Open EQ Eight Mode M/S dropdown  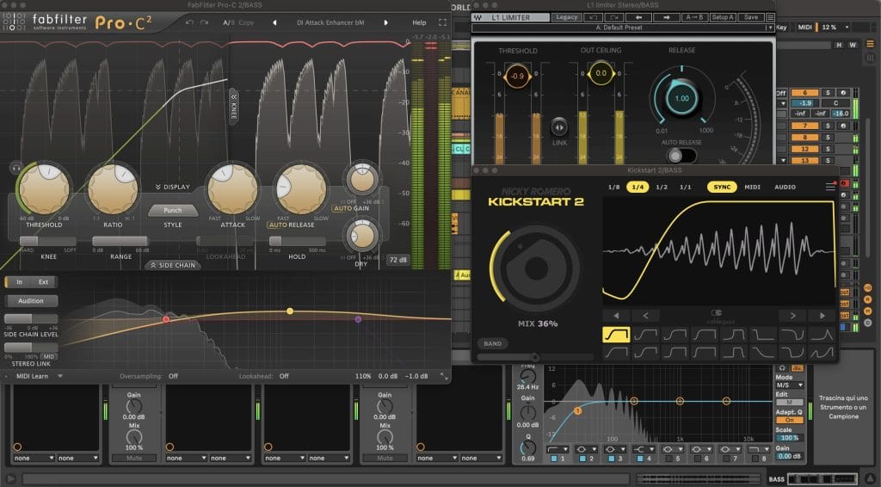pos(790,385)
